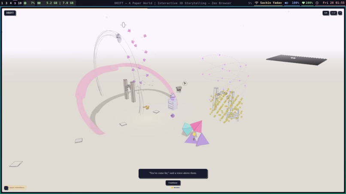Click the clock icon in the status bar
This screenshot has height=194, width=346.
[317, 3]
